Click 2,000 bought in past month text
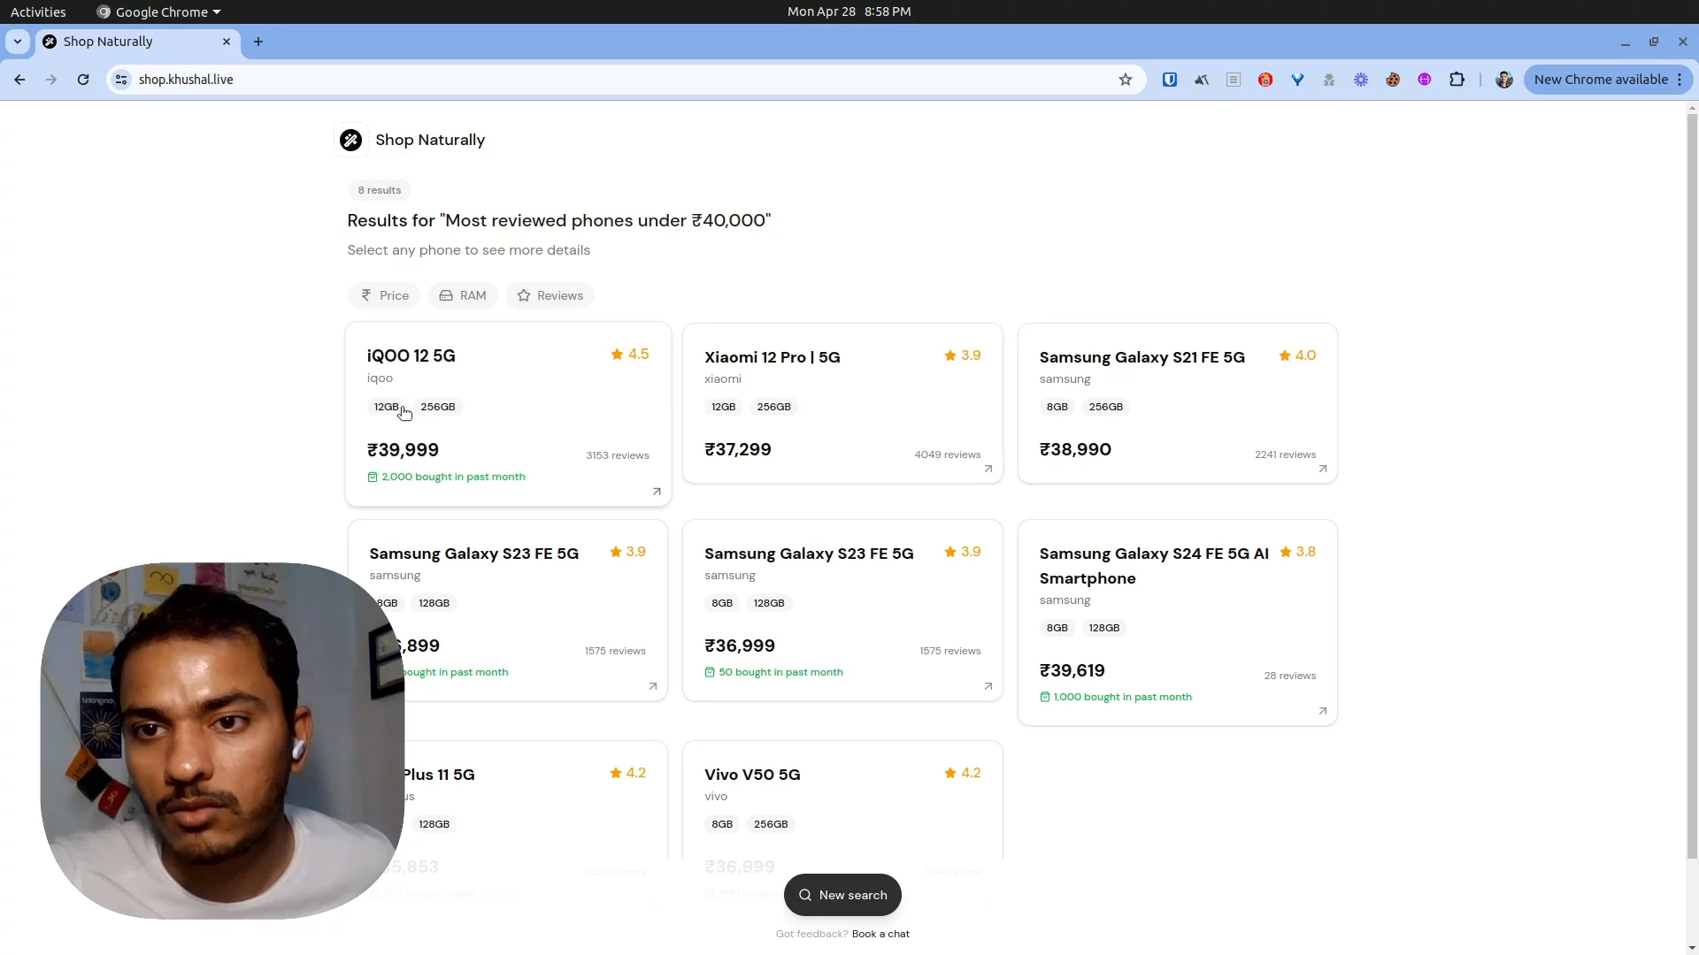 click(x=453, y=477)
